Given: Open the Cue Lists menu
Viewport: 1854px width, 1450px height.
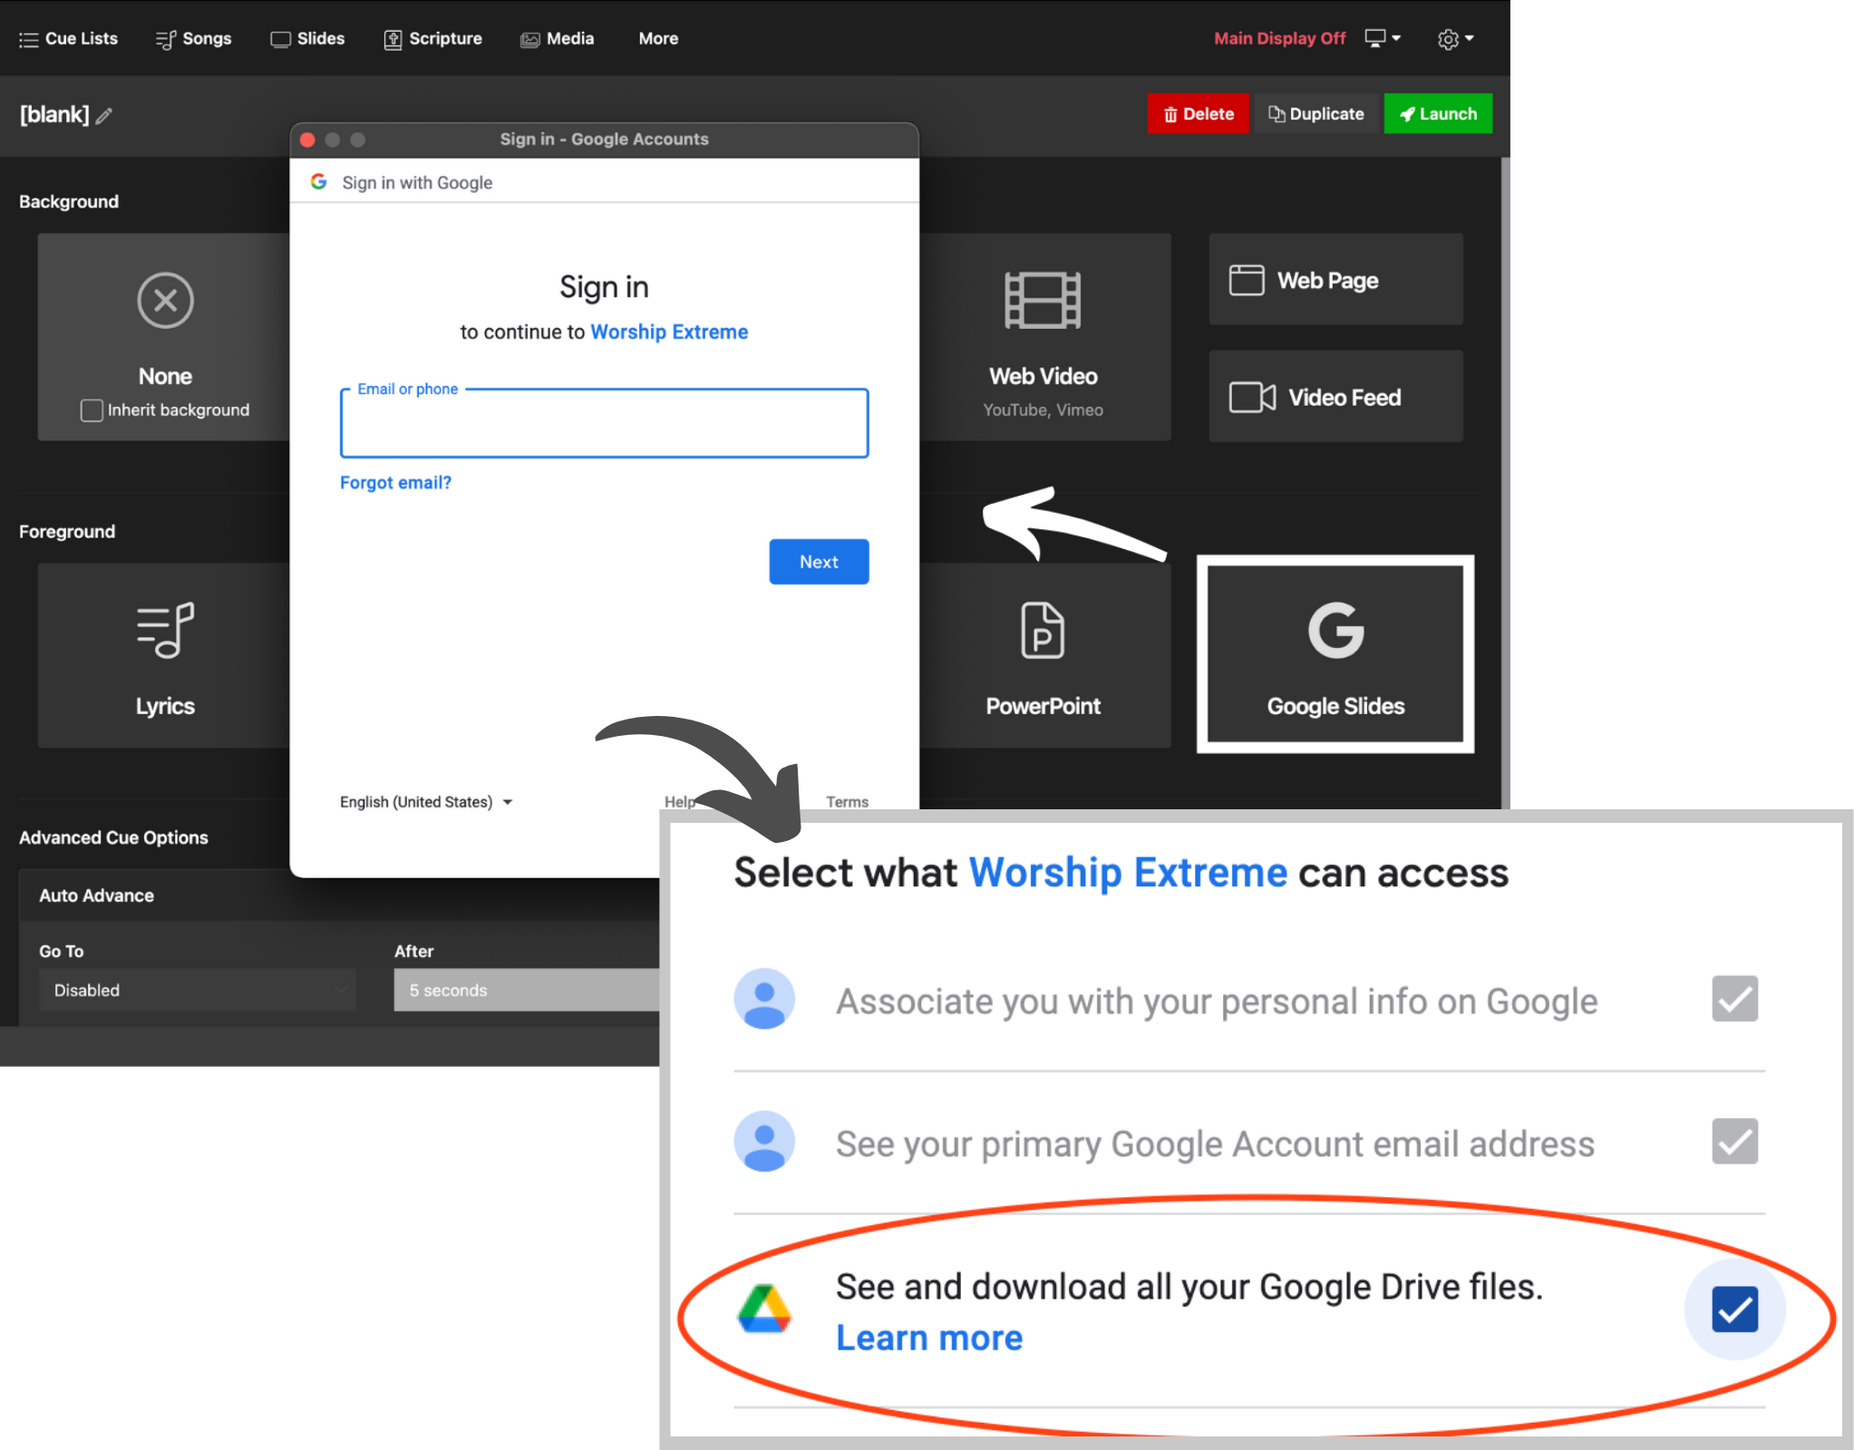Looking at the screenshot, I should [x=68, y=37].
